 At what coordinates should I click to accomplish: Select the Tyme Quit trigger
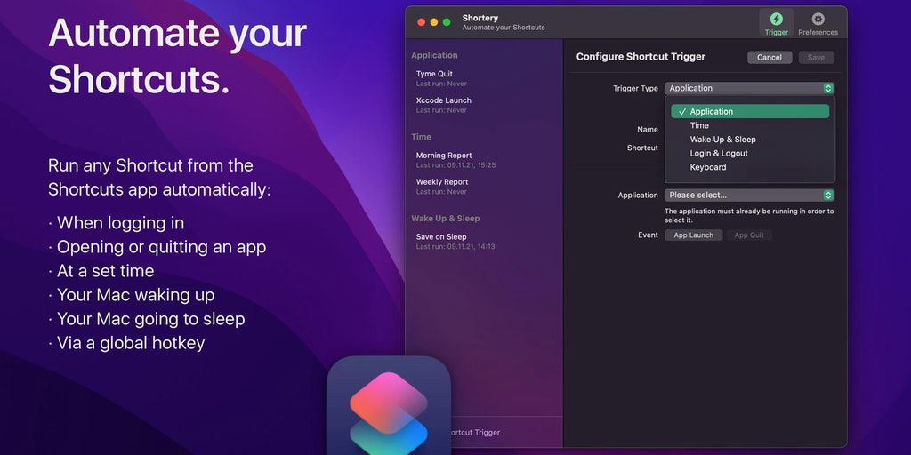point(483,78)
